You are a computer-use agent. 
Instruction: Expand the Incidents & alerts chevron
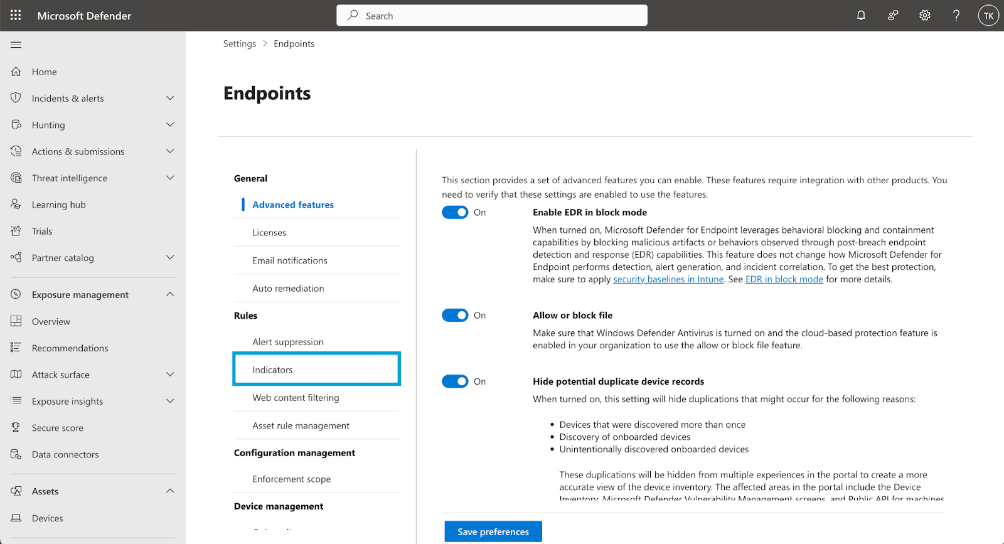point(170,98)
